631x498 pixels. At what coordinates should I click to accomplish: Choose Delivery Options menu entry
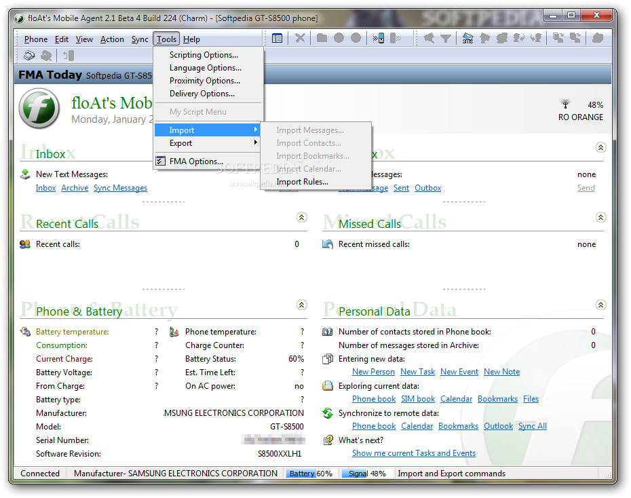pyautogui.click(x=208, y=94)
